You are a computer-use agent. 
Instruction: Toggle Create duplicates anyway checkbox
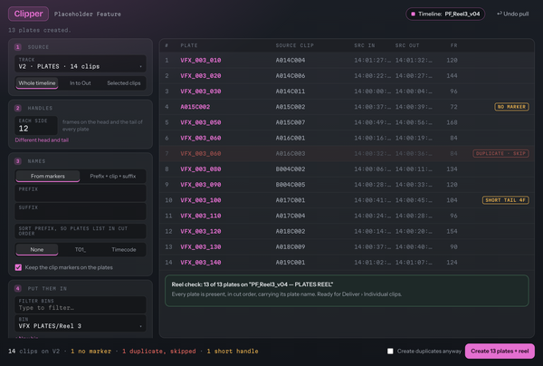click(x=390, y=352)
